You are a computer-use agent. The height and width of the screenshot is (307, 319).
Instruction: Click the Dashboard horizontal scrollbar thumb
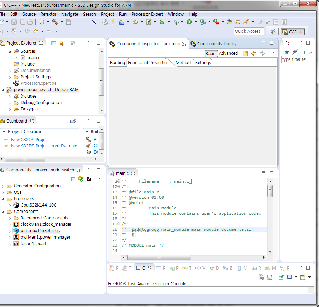coord(25,159)
